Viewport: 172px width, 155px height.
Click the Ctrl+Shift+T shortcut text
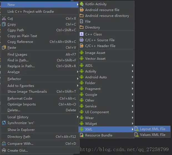66,92
